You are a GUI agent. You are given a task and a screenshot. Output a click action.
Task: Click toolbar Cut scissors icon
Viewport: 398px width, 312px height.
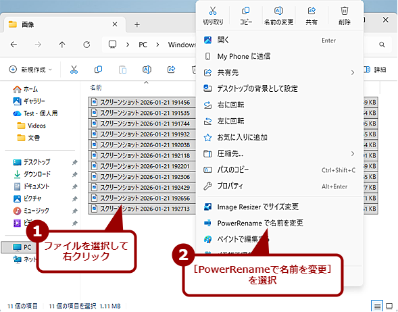coord(74,70)
